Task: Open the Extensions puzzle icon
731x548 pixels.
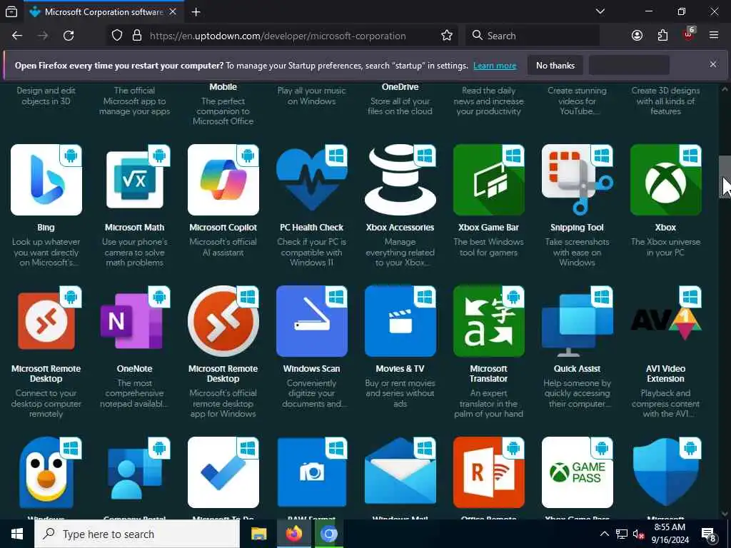Action: tap(662, 36)
